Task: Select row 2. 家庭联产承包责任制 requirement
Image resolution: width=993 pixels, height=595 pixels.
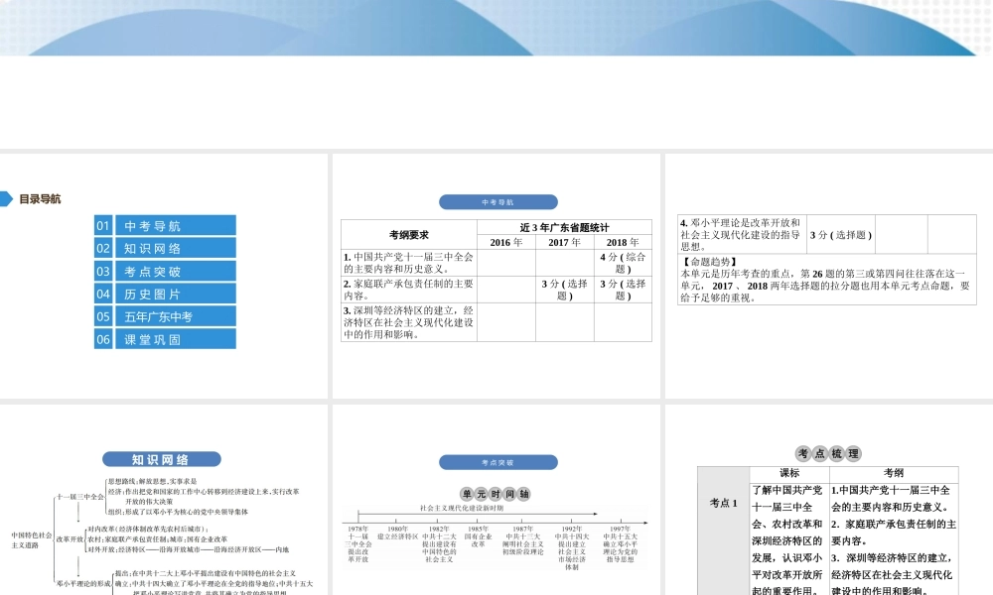Action: [x=409, y=290]
